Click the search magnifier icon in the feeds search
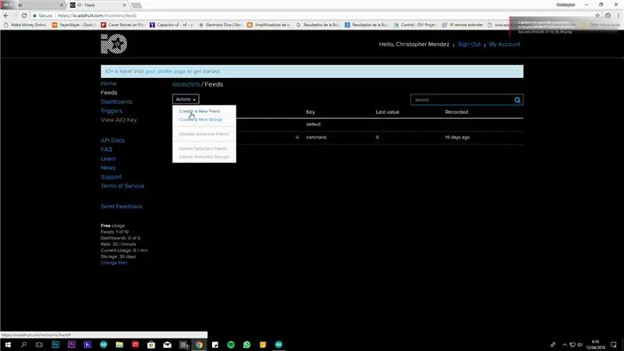Image resolution: width=624 pixels, height=351 pixels. [517, 100]
